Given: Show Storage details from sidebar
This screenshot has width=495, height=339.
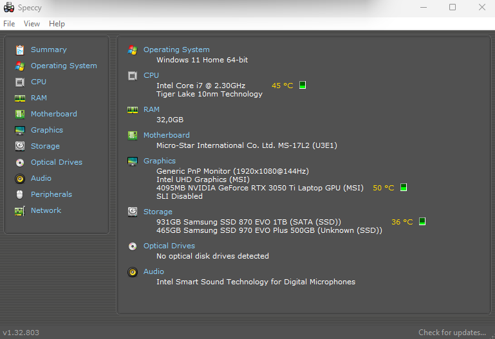Looking at the screenshot, I should click(x=45, y=146).
